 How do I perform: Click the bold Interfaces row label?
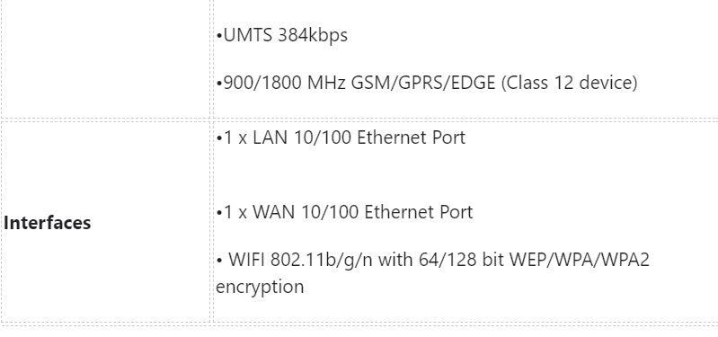click(x=47, y=223)
